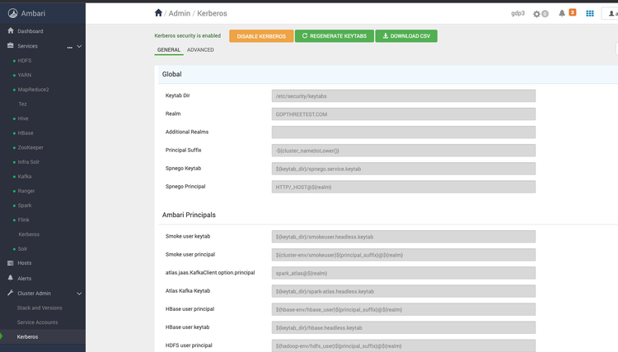
Task: Open Service Accounts
Action: click(x=37, y=322)
